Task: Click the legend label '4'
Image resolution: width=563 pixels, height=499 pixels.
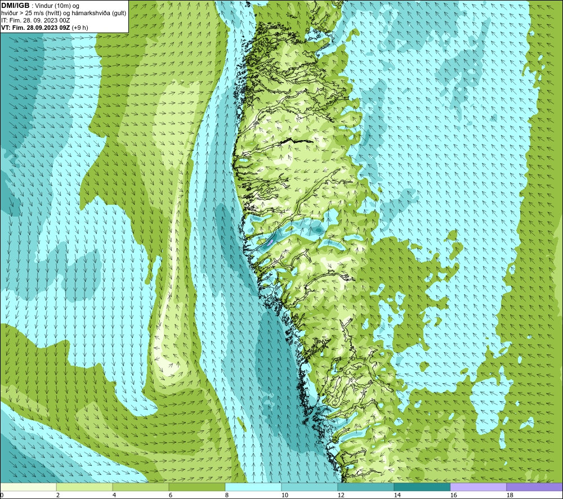Action: (x=114, y=495)
